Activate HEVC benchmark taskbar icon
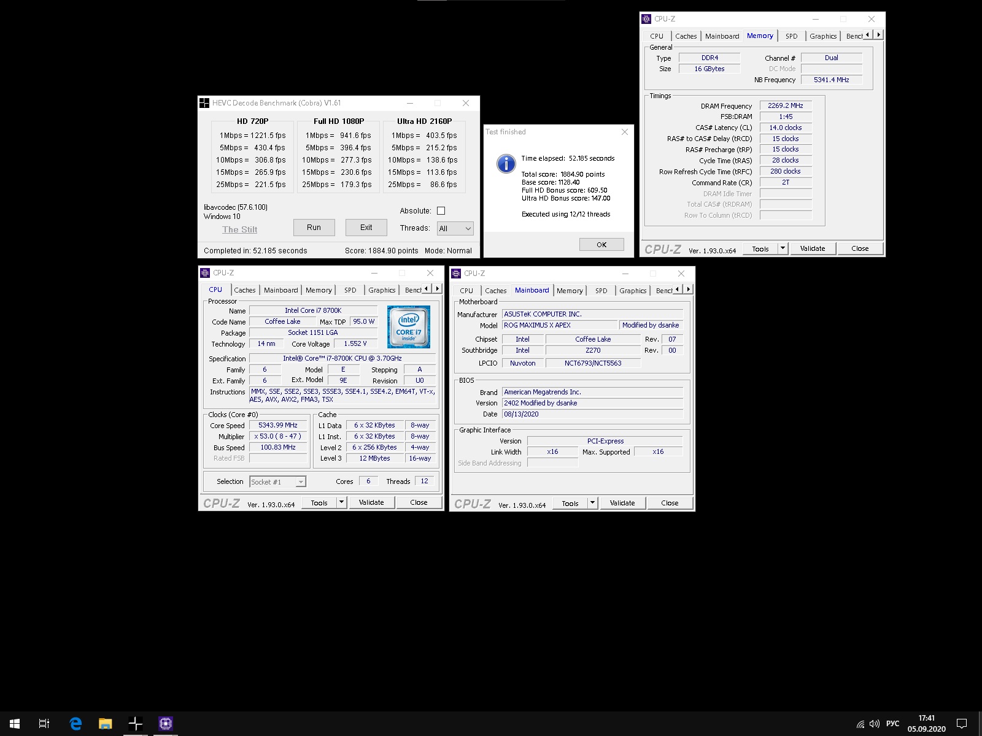982x736 pixels. coord(136,724)
